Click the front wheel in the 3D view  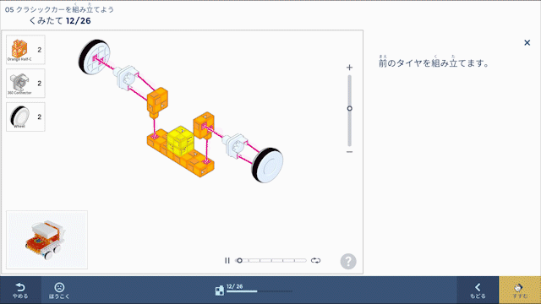click(x=267, y=166)
